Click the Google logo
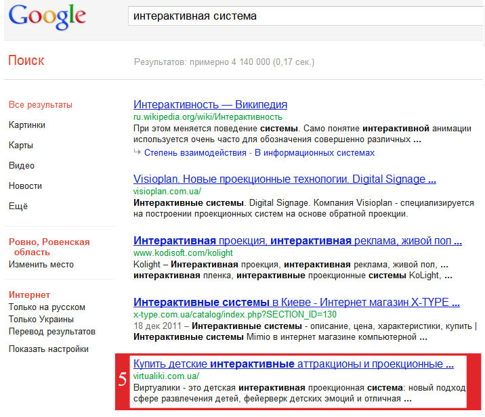The image size is (485, 417). click(x=47, y=17)
